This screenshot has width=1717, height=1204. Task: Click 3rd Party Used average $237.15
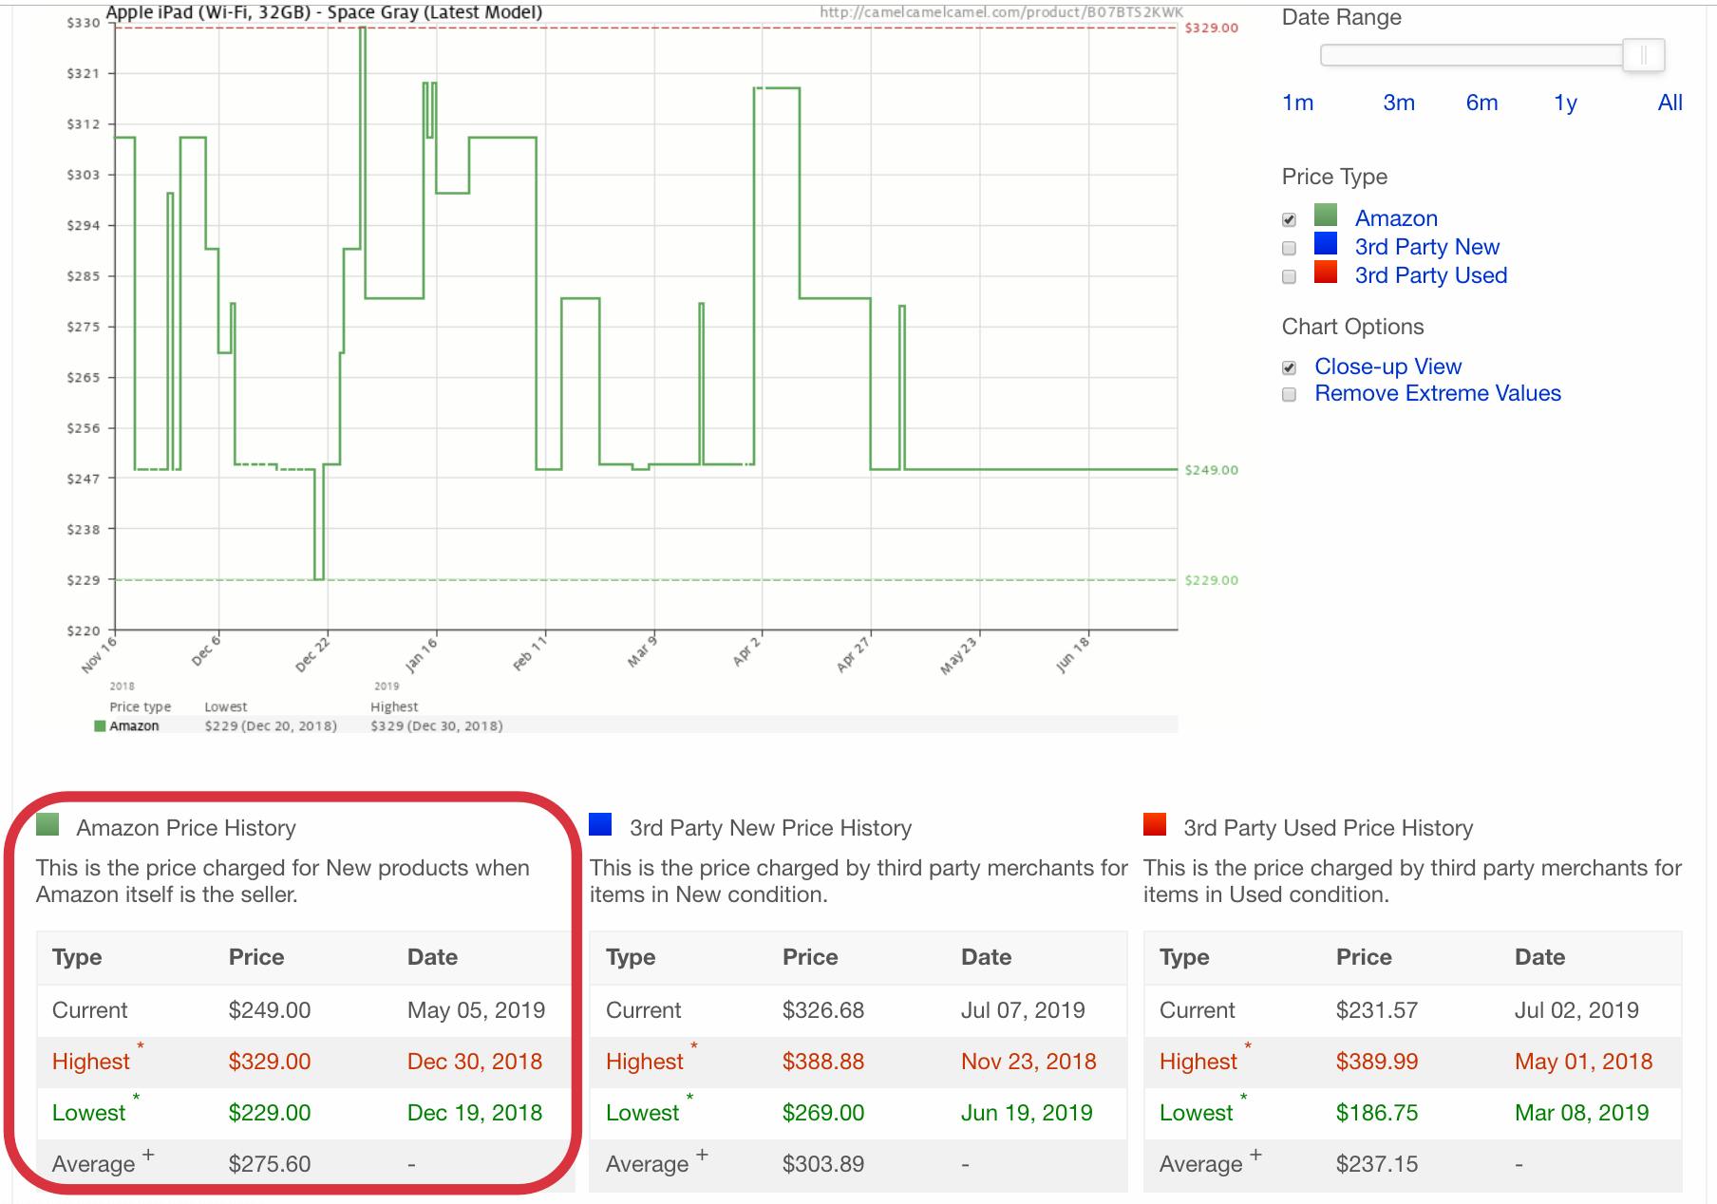[1377, 1164]
